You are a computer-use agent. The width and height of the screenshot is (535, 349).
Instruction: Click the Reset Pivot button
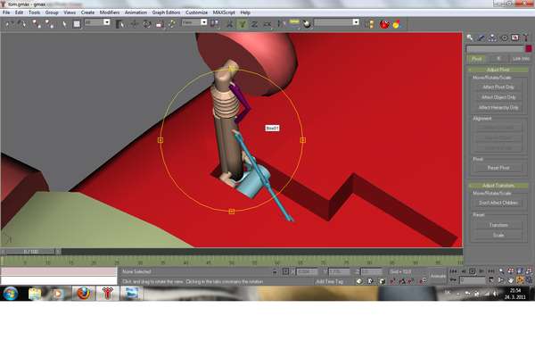click(x=498, y=168)
